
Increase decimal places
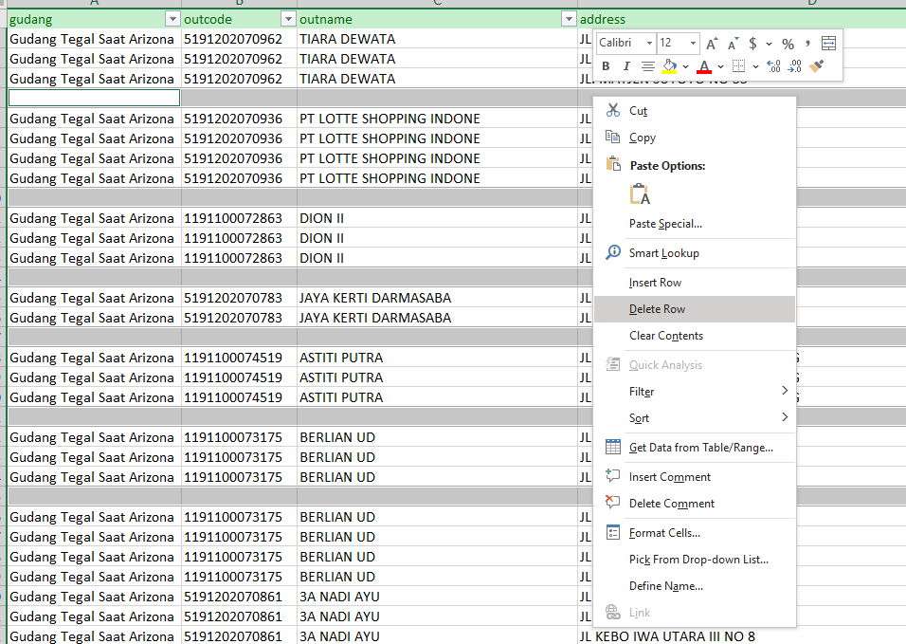(773, 66)
